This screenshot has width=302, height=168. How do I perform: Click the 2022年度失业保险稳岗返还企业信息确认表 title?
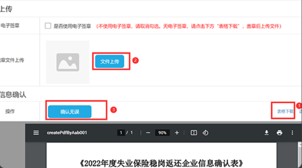coord(161,163)
